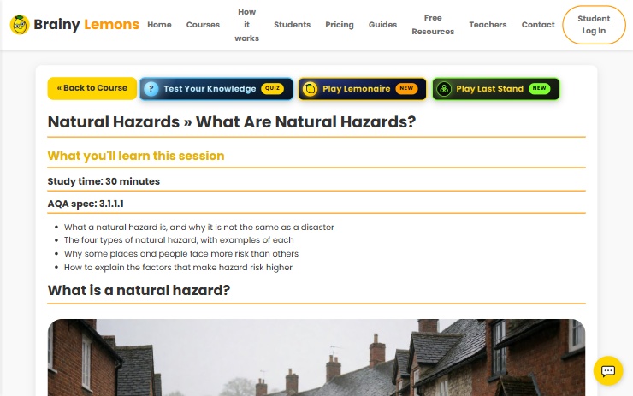Image resolution: width=633 pixels, height=396 pixels.
Task: Open the Guides page
Action: [x=382, y=25]
